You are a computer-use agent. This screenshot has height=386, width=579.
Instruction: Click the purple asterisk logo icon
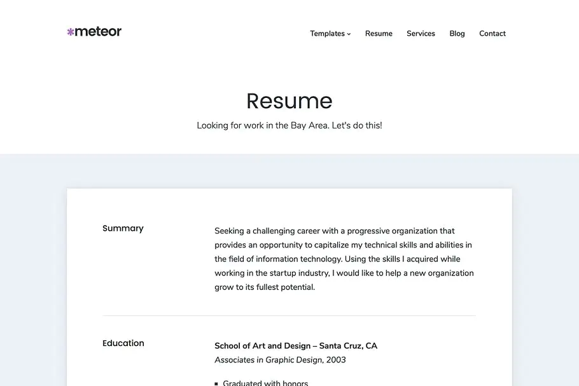70,32
